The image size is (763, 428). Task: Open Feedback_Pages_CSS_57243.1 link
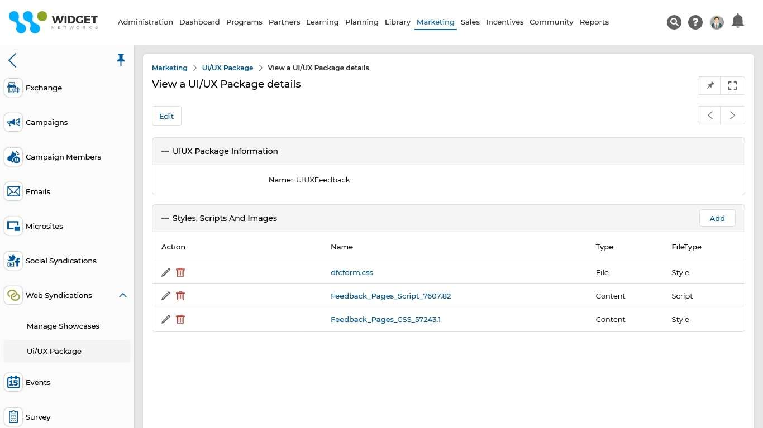coord(386,319)
